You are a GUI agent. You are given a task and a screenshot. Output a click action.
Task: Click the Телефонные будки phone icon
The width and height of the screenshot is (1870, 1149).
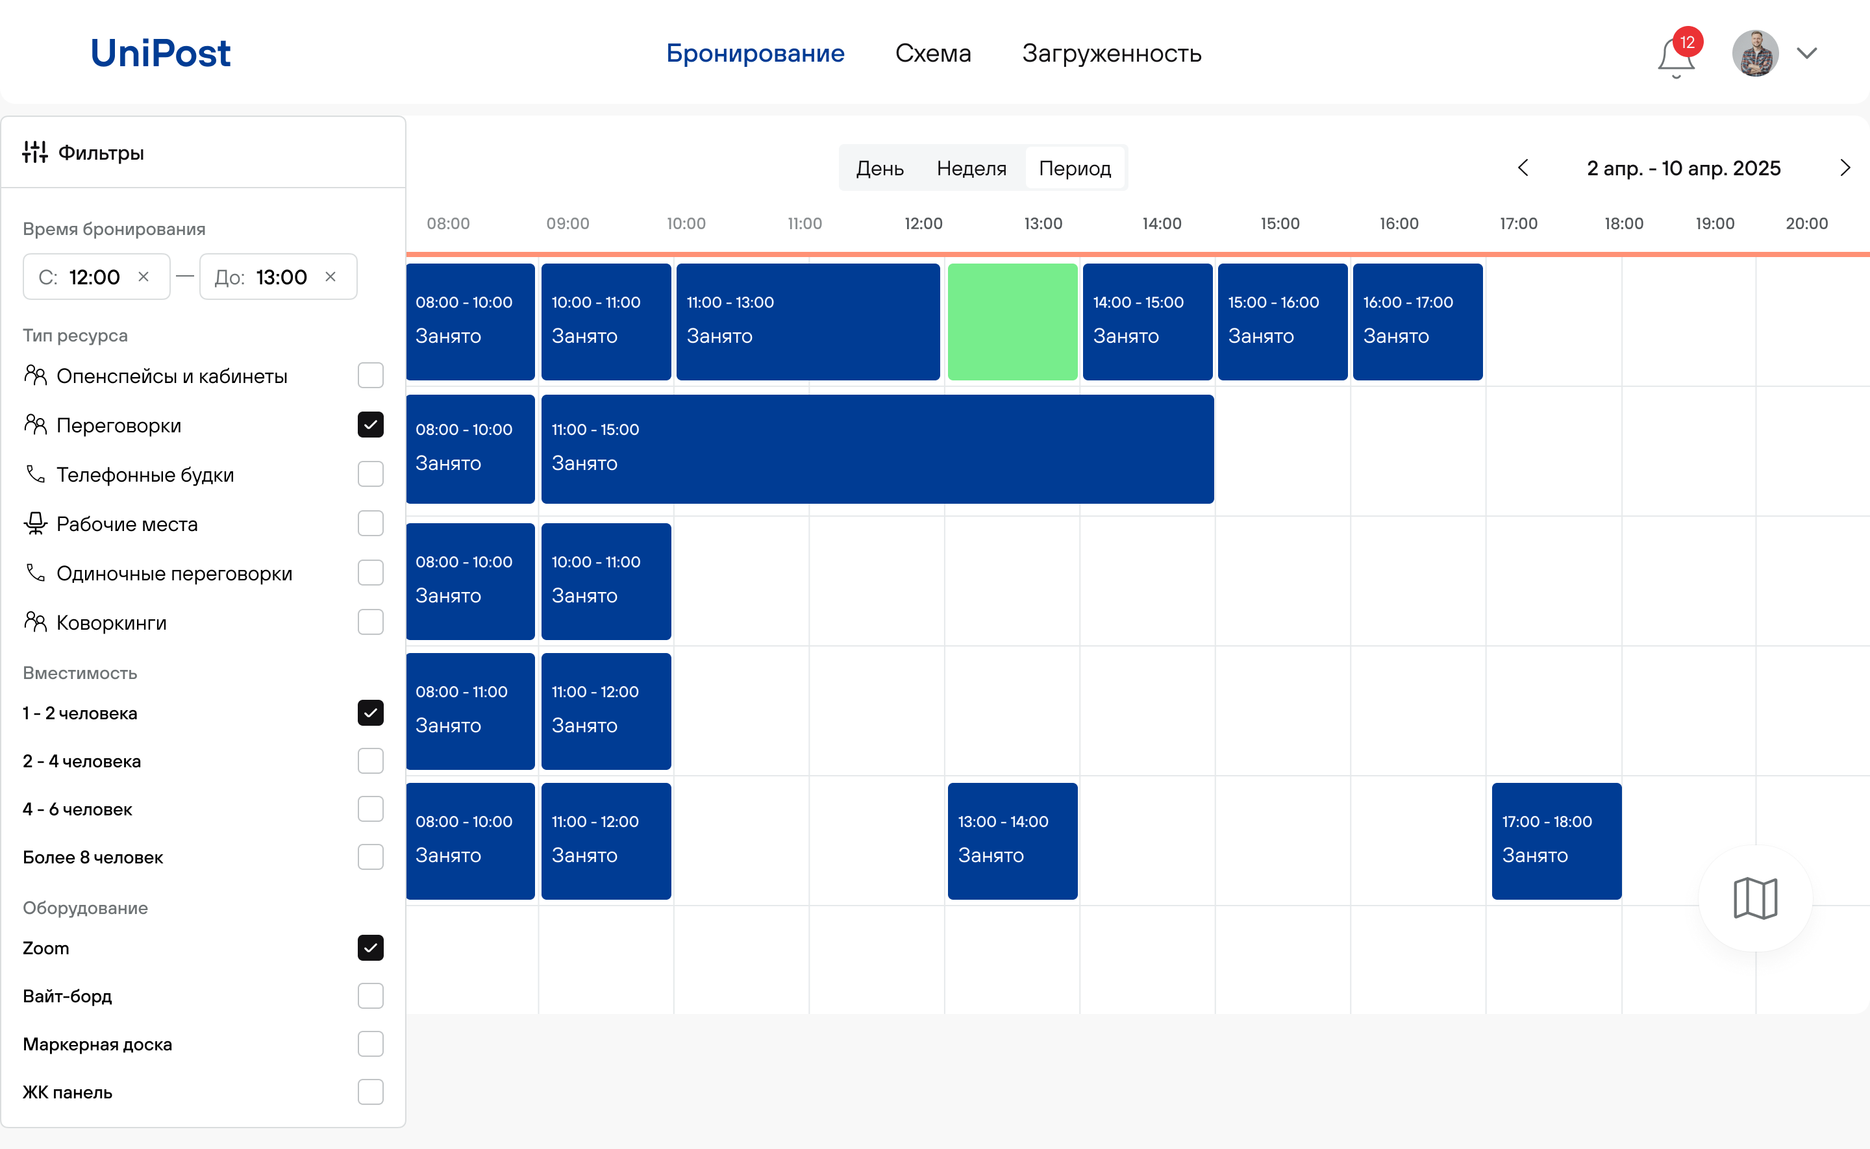[35, 474]
